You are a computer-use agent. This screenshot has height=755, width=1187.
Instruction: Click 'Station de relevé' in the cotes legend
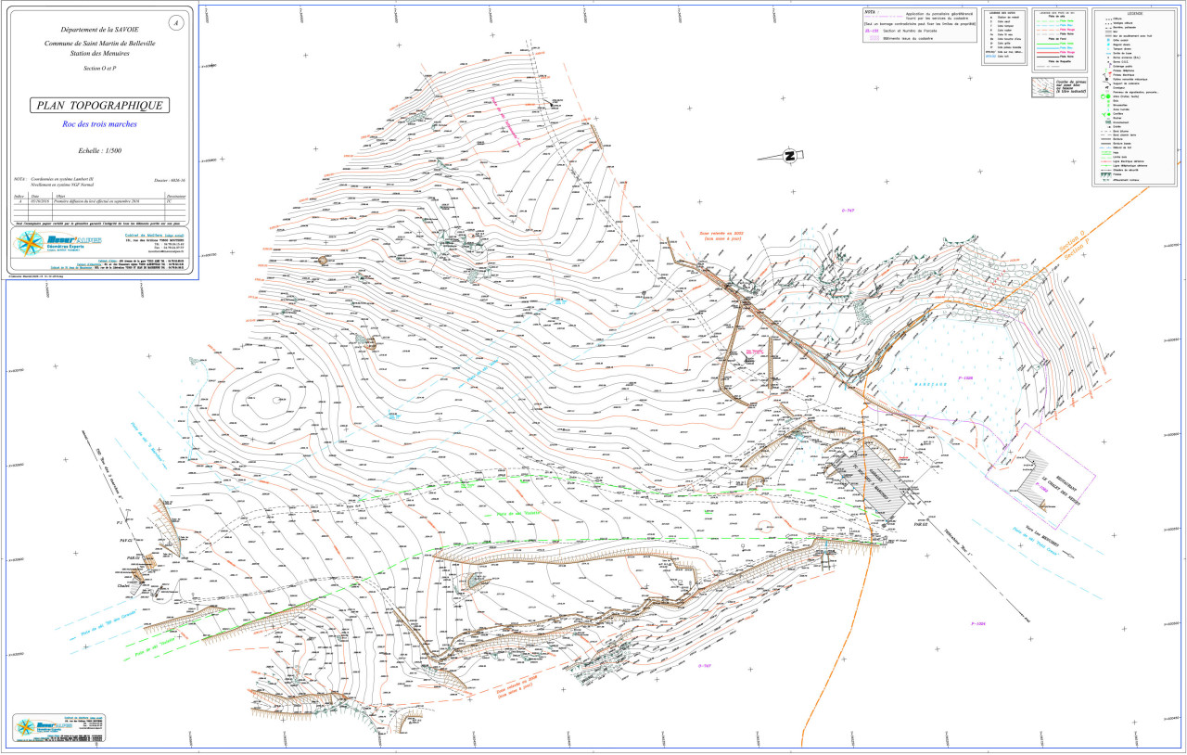click(1008, 18)
